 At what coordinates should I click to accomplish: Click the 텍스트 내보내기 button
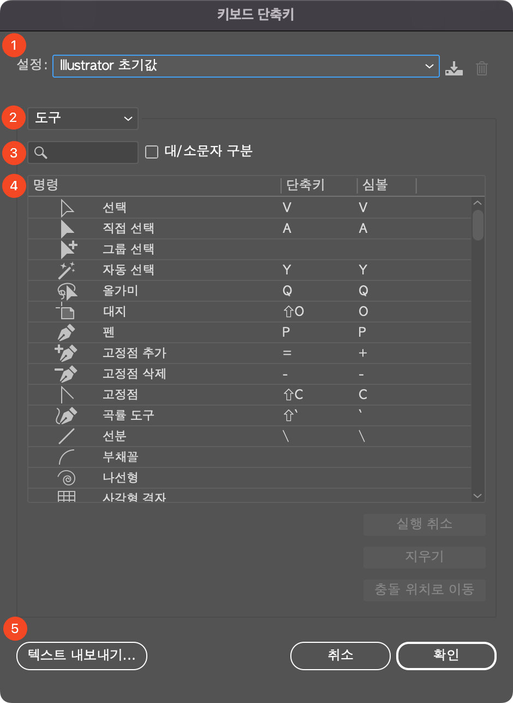point(81,656)
